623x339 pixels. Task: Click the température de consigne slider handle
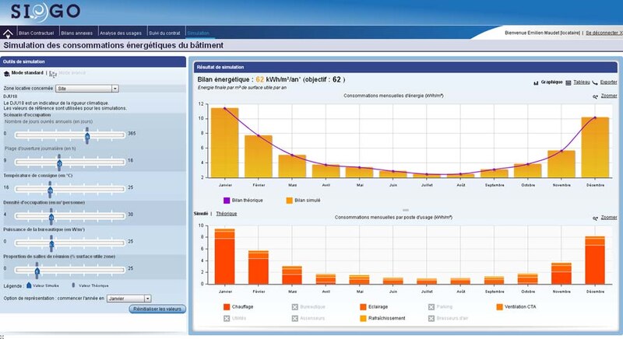tap(50, 190)
